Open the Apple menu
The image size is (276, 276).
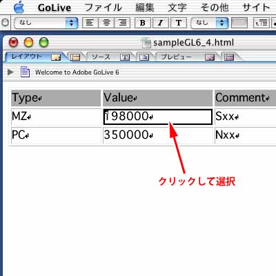[x=19, y=8]
